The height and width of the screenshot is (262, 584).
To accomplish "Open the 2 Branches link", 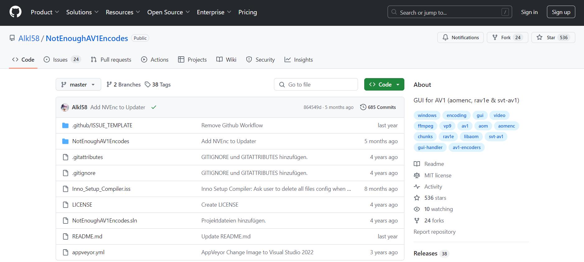I will click(124, 85).
